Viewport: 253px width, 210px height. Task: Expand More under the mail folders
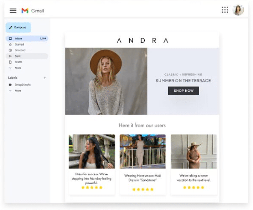click(x=18, y=68)
